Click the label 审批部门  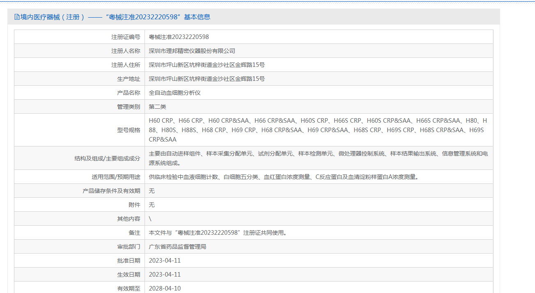click(129, 247)
